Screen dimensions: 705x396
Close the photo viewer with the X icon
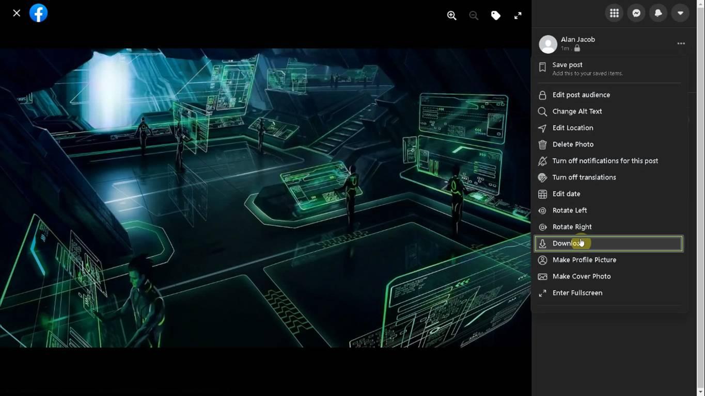[x=17, y=13]
